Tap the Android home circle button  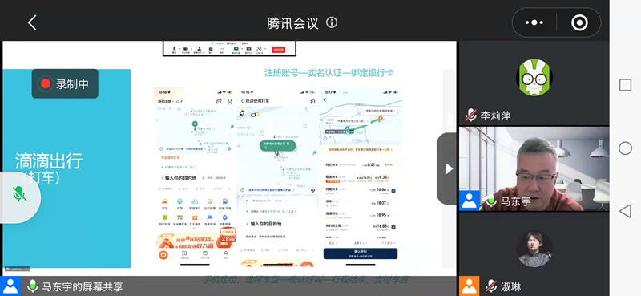click(625, 148)
